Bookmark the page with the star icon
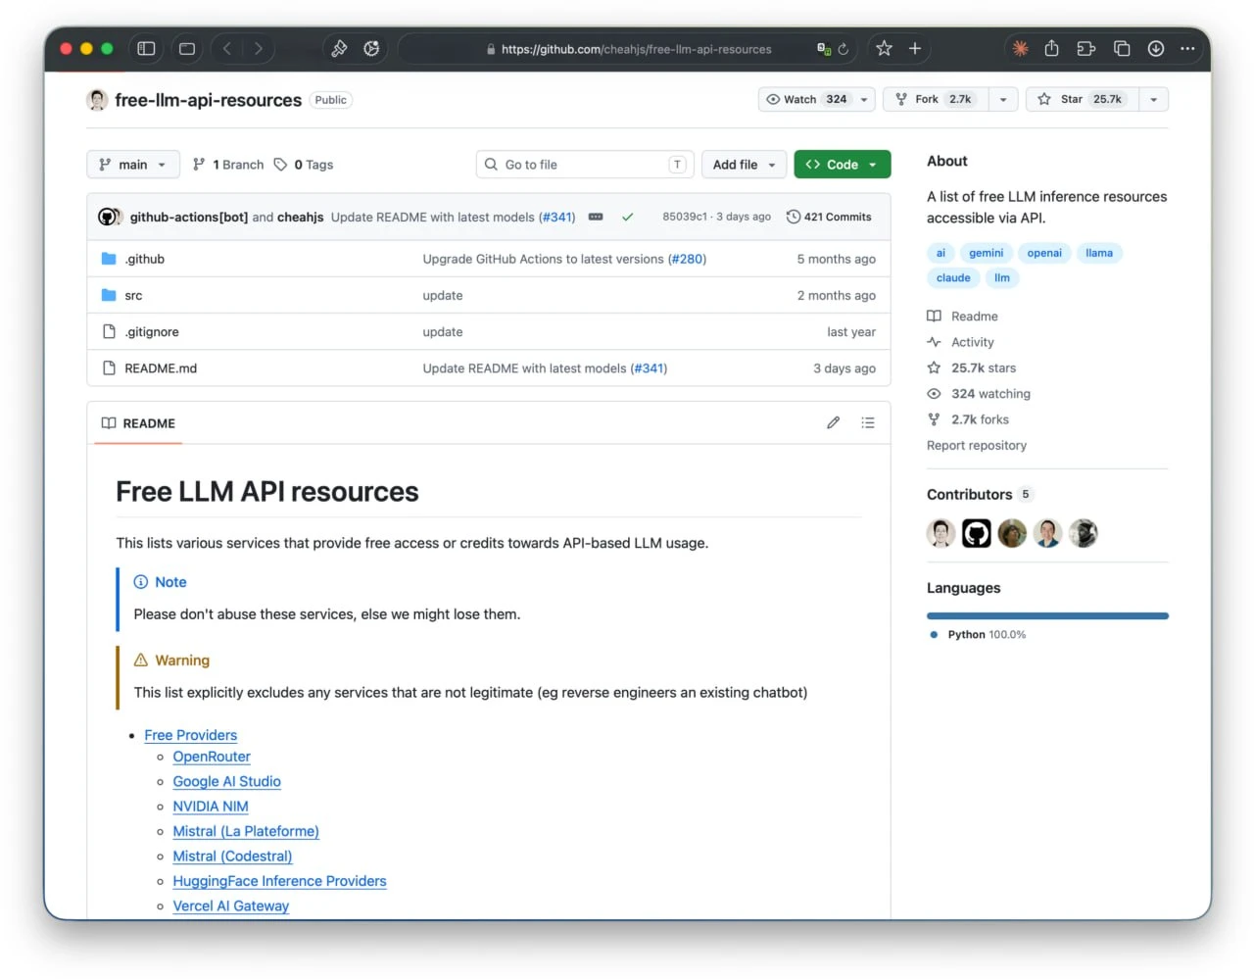Screen dimensions: 1254x979 coord(884,48)
